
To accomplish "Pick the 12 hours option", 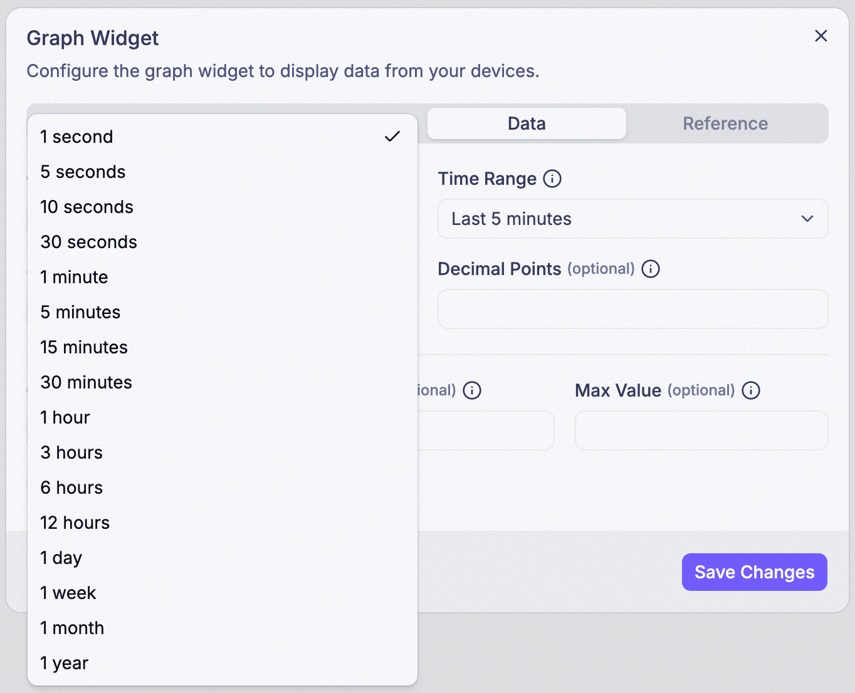I will (x=223, y=523).
